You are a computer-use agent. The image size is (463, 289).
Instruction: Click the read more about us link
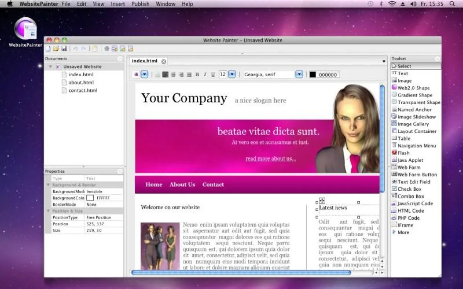270,158
